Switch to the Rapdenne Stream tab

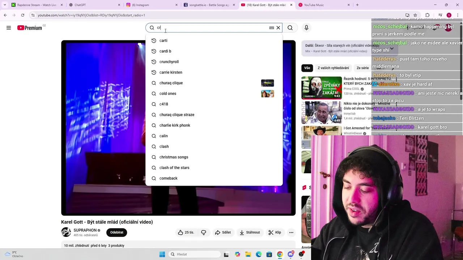pyautogui.click(x=36, y=5)
